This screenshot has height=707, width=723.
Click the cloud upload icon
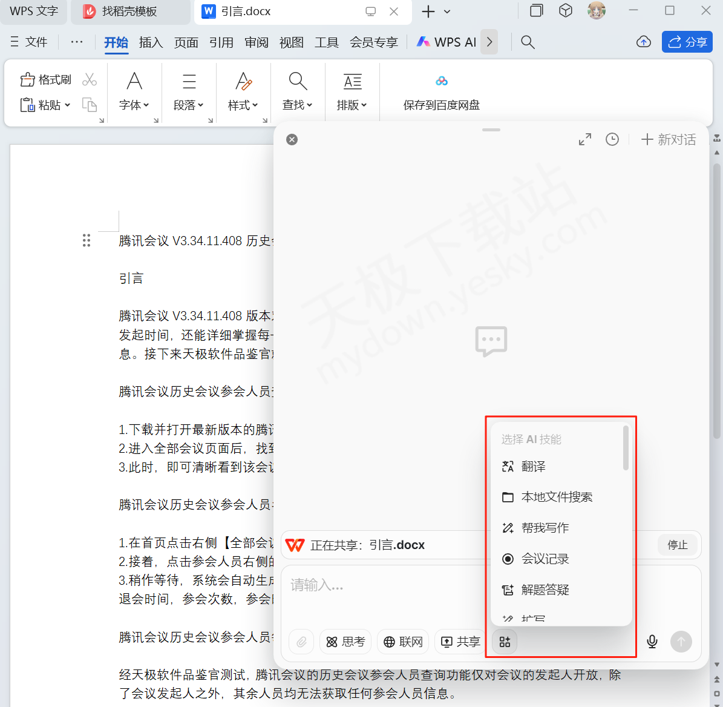click(x=644, y=42)
